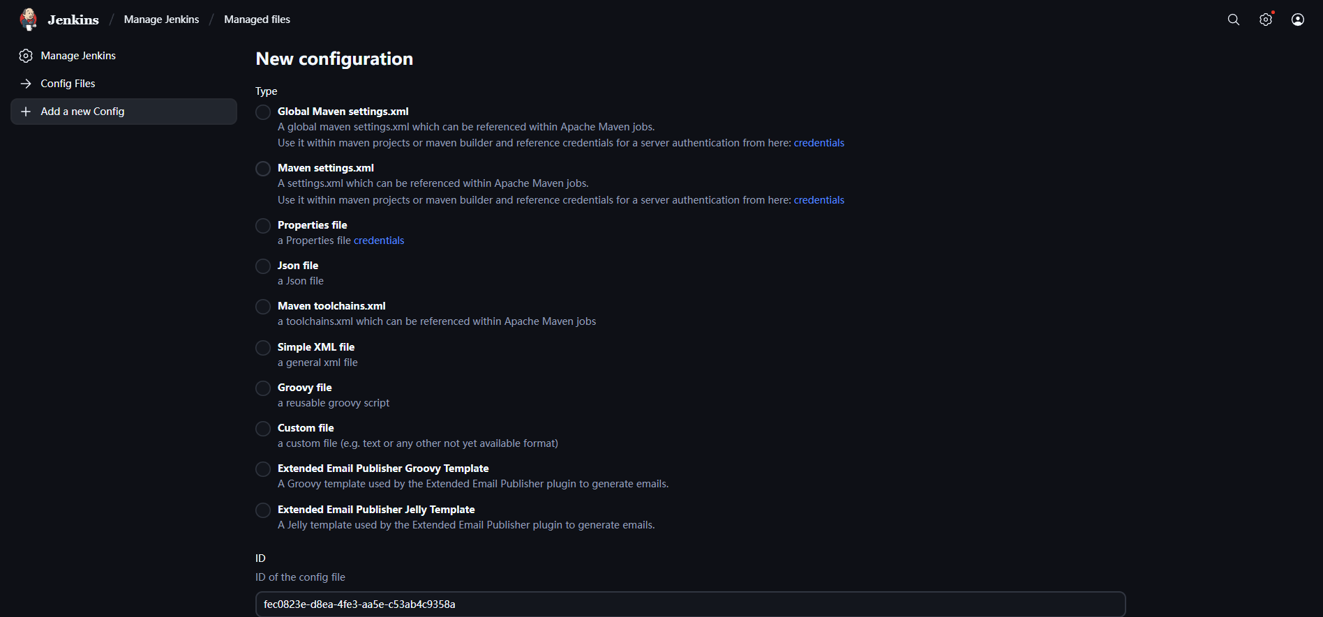The height and width of the screenshot is (617, 1323).
Task: Open the Managed files breadcrumb
Action: [x=257, y=20]
